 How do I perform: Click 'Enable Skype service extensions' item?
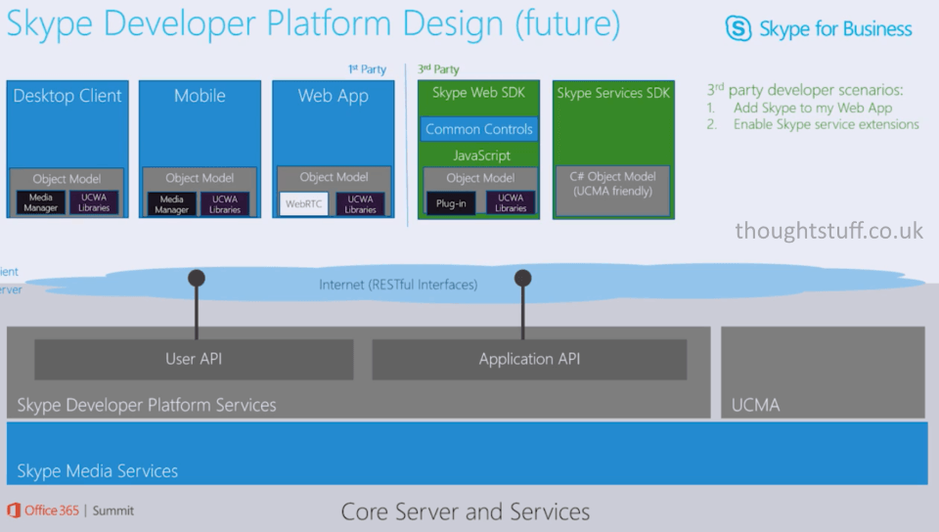coord(826,124)
